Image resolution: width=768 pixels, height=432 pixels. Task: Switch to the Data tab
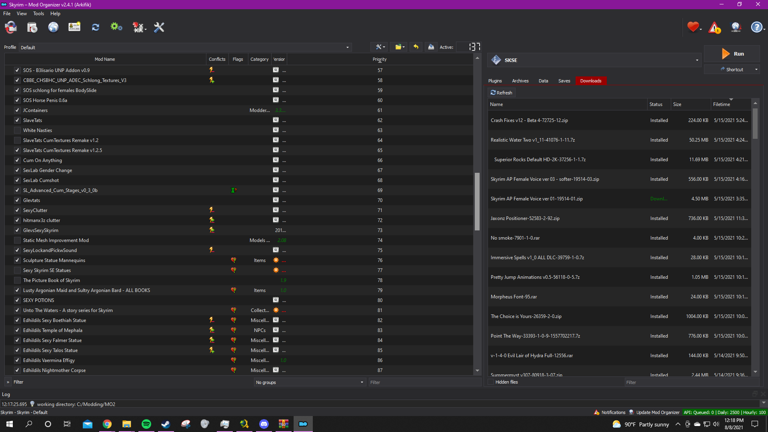click(543, 81)
